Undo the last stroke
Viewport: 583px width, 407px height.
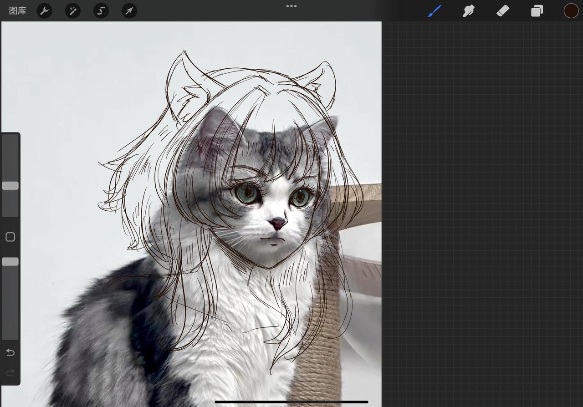[10, 352]
